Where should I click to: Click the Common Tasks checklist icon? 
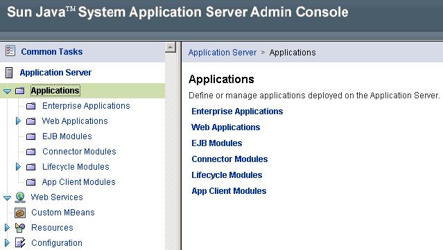pos(10,51)
